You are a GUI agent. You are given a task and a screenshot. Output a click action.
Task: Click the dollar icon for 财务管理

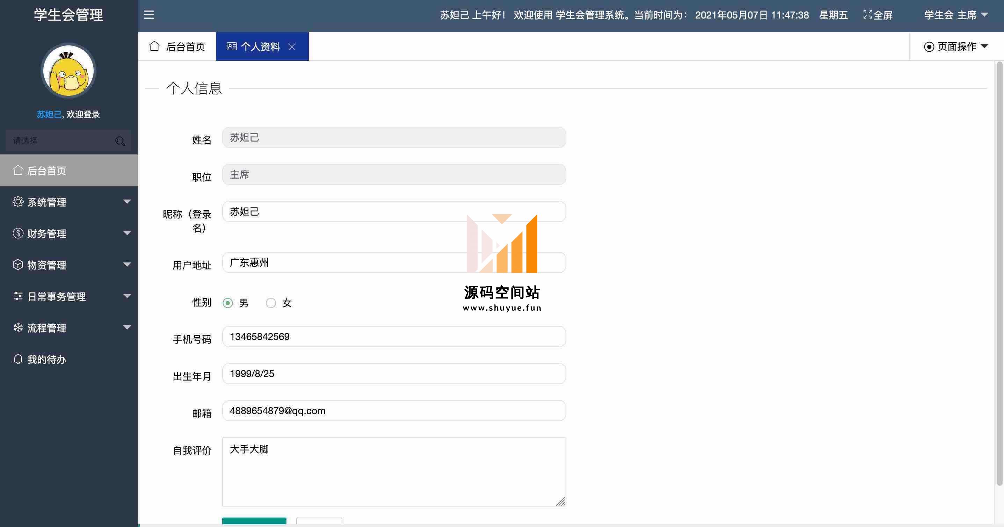point(18,233)
